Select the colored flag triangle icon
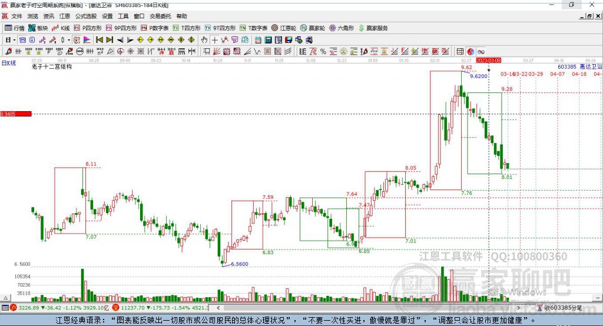The height and width of the screenshot is (326, 603). pyautogui.click(x=87, y=40)
